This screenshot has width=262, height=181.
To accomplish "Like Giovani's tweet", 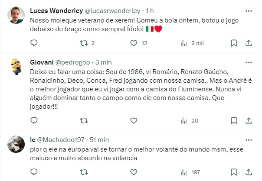I will (x=134, y=121).
